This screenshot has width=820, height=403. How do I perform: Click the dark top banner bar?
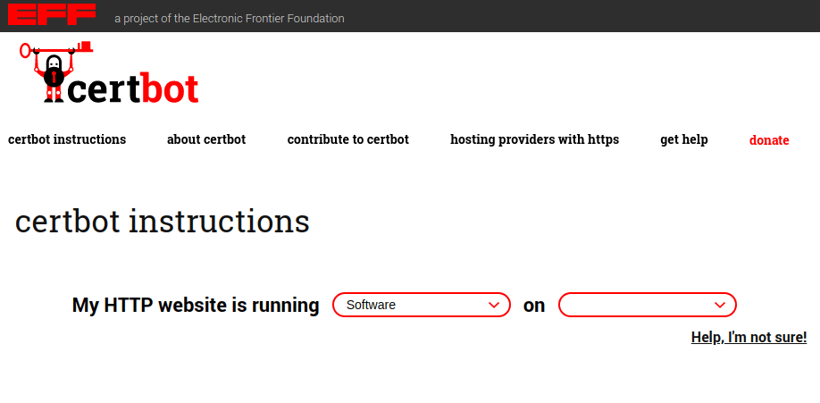pyautogui.click(x=581, y=16)
